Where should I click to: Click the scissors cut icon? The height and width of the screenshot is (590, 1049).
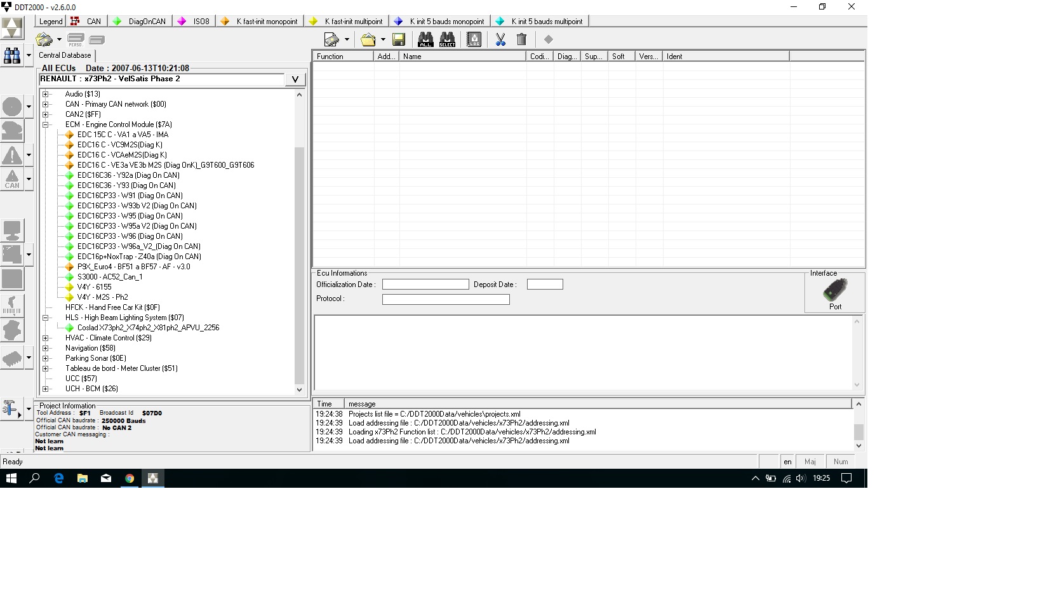coord(500,40)
